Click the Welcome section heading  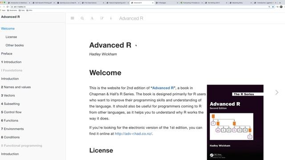105,73
